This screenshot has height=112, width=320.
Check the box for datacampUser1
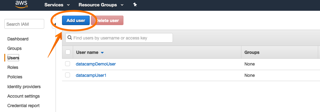pyautogui.click(x=68, y=75)
